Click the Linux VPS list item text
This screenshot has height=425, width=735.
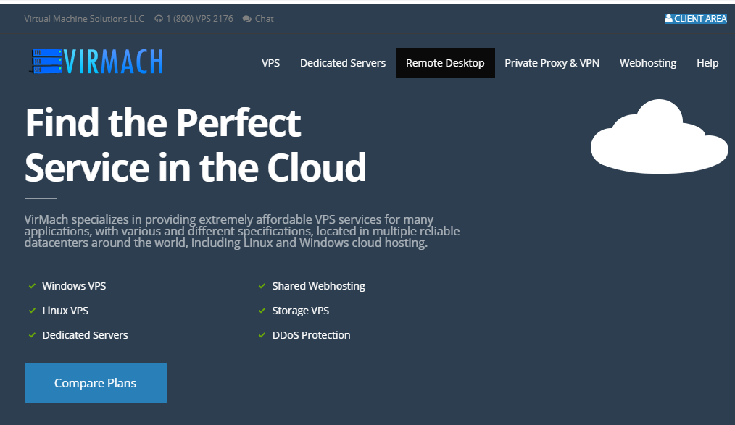[x=65, y=311]
